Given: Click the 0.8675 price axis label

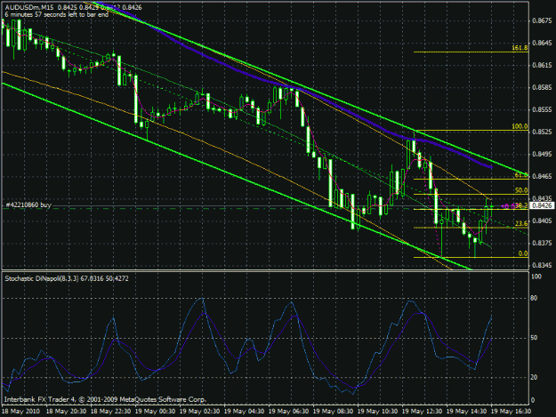Looking at the screenshot, I should [542, 21].
